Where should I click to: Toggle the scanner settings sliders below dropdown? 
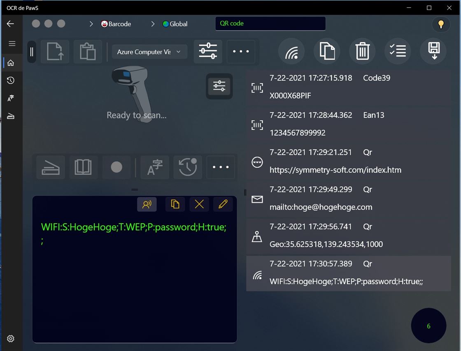(219, 86)
